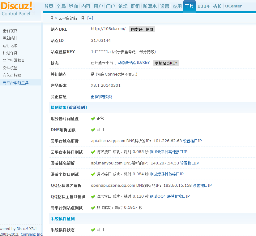Screen dimensions: 256x236
Task: Select 更新统计 in the sidebar
Action: [x=10, y=38]
